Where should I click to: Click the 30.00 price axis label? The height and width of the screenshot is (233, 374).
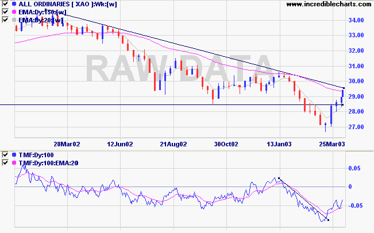coord(356,81)
